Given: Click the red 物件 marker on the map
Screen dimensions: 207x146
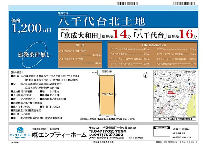Looking at the screenshot, I should 170,93.
